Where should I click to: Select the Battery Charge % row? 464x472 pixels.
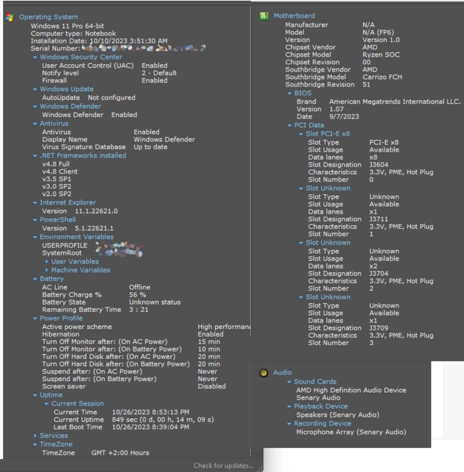94,295
